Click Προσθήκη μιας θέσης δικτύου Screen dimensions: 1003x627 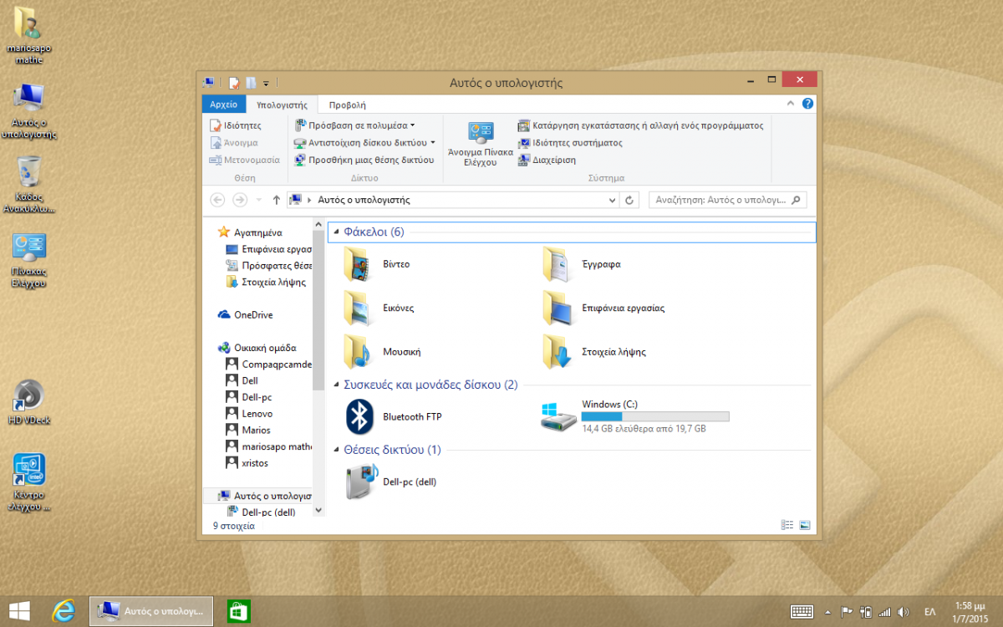tap(364, 160)
